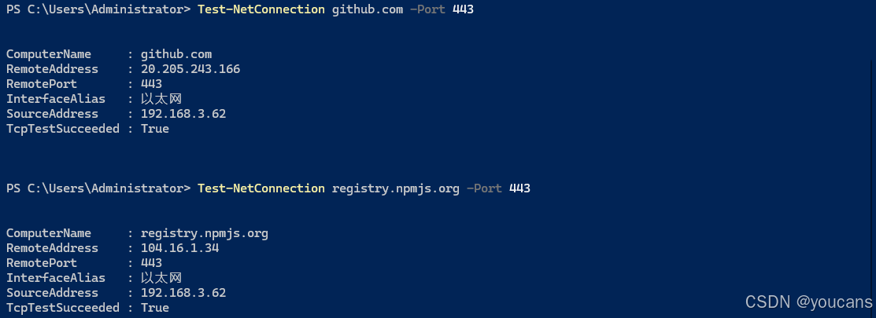Click the second SourceAddress value 192.168.3.62
The width and height of the screenshot is (876, 318).
click(x=183, y=292)
